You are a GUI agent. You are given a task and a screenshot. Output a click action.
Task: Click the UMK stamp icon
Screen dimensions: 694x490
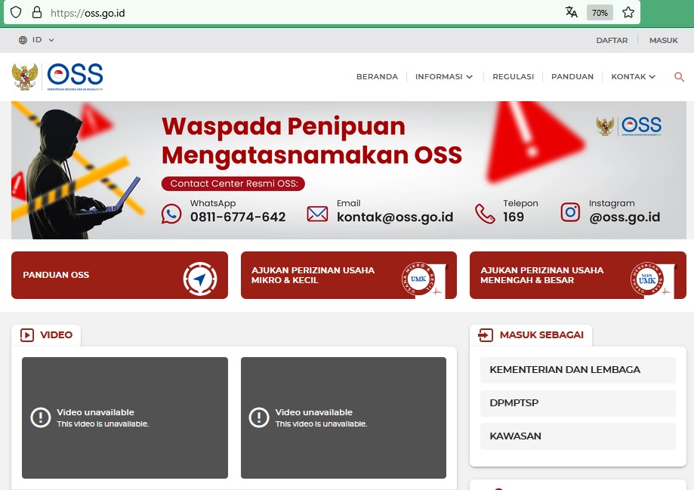[x=418, y=279]
